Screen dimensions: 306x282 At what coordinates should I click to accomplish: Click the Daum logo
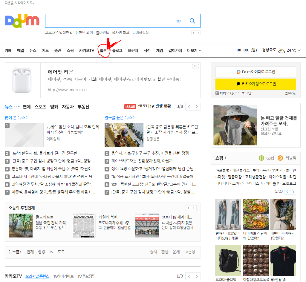click(x=22, y=21)
